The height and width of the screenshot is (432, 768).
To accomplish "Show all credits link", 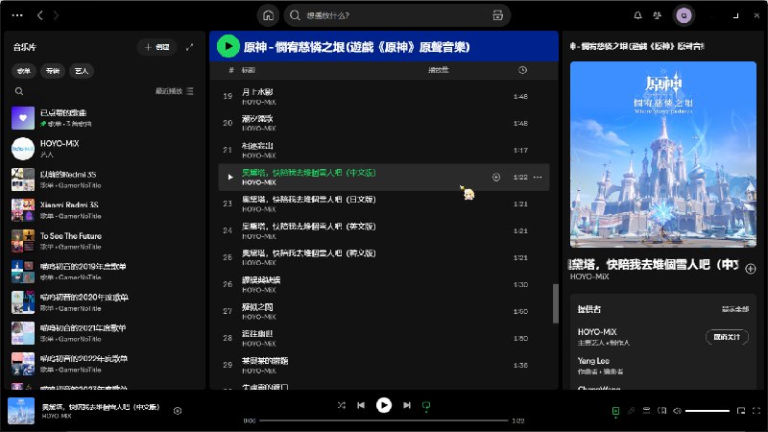I will pyautogui.click(x=735, y=309).
